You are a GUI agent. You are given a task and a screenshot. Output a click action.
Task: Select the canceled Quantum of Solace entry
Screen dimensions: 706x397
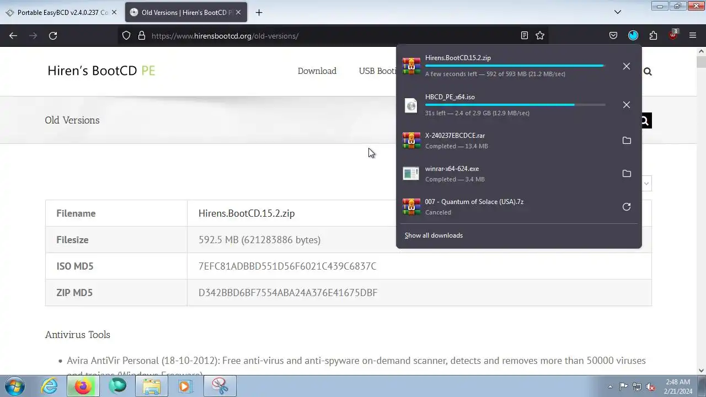click(x=506, y=207)
